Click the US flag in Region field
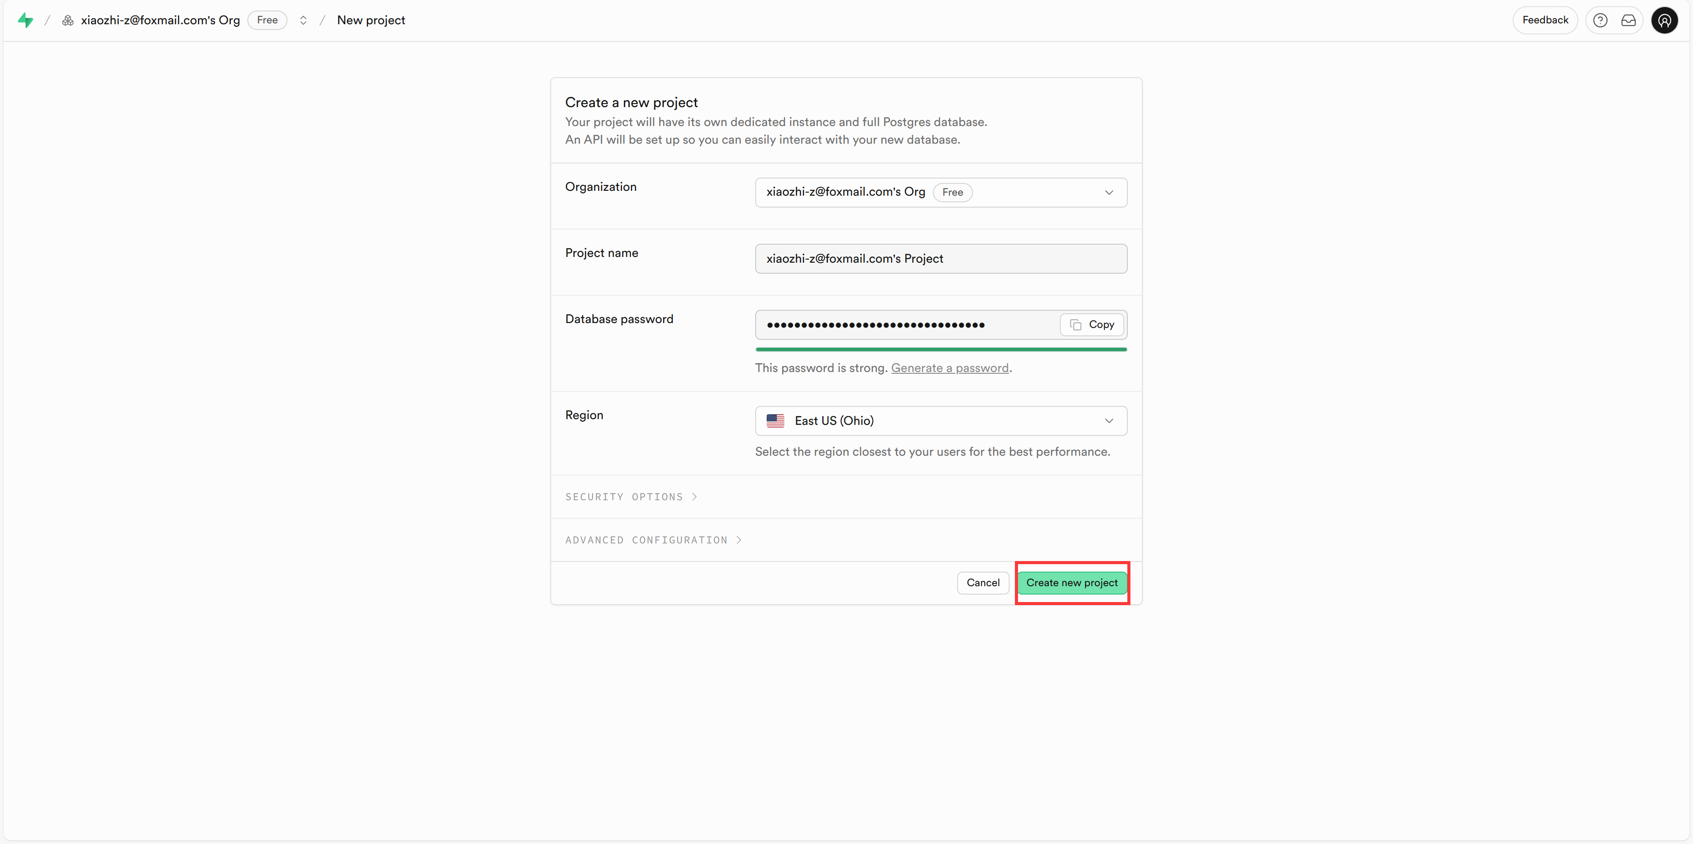This screenshot has width=1693, height=844. pyautogui.click(x=775, y=421)
